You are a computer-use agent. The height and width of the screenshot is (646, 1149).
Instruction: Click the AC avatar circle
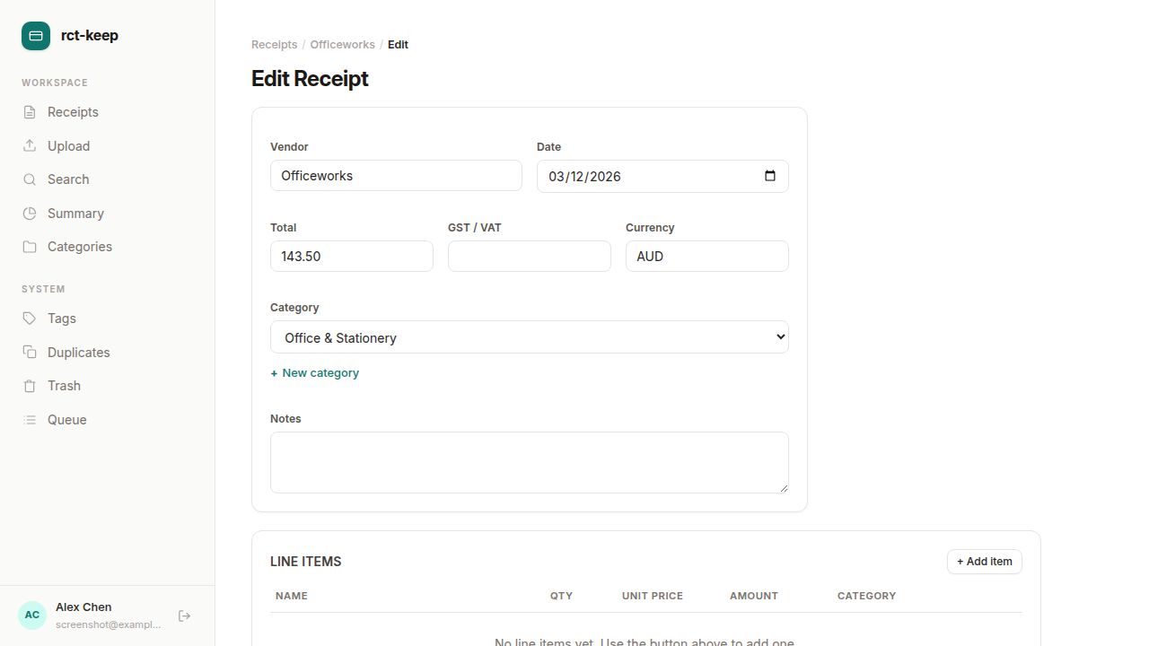pyautogui.click(x=31, y=615)
